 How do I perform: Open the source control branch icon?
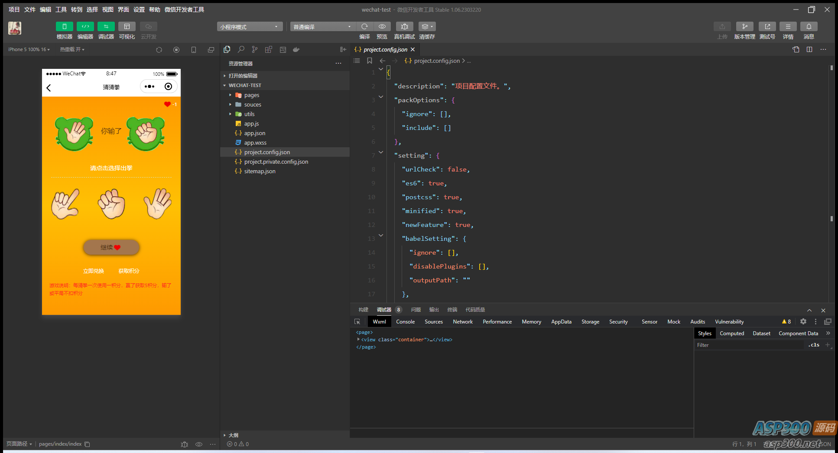(255, 50)
